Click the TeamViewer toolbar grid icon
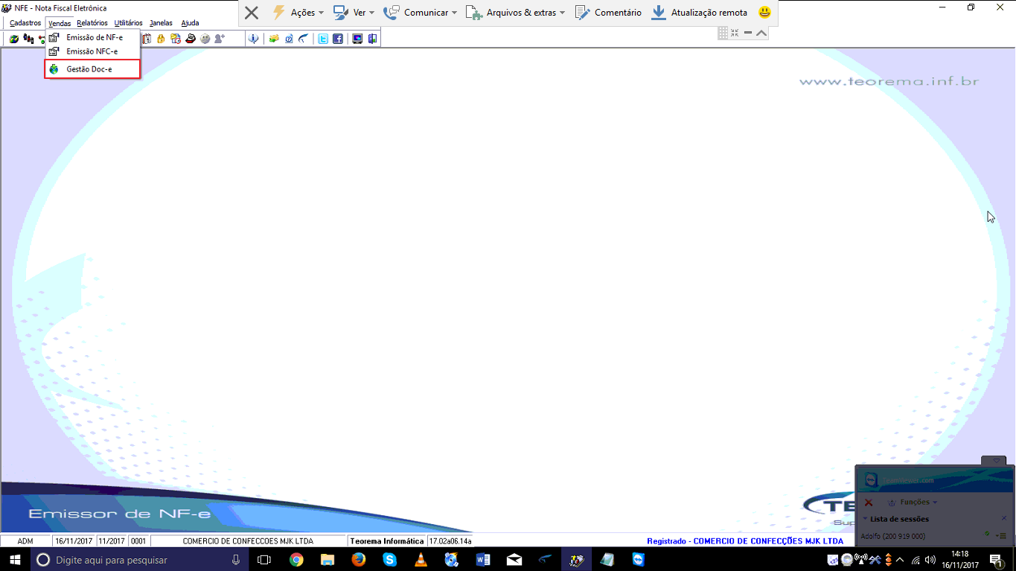Image resolution: width=1016 pixels, height=571 pixels. pos(723,33)
